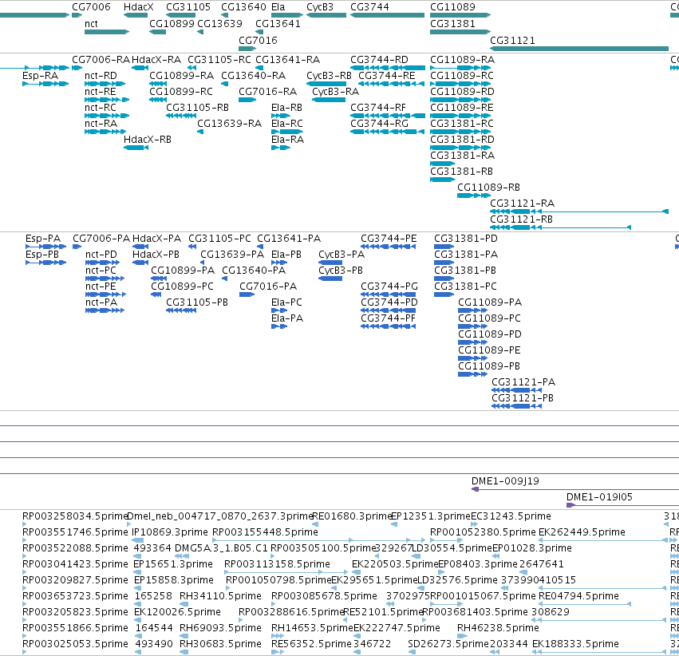Screen dimensions: 679x656
Task: Click EST label RE04794.5prime
Action: [x=578, y=596]
